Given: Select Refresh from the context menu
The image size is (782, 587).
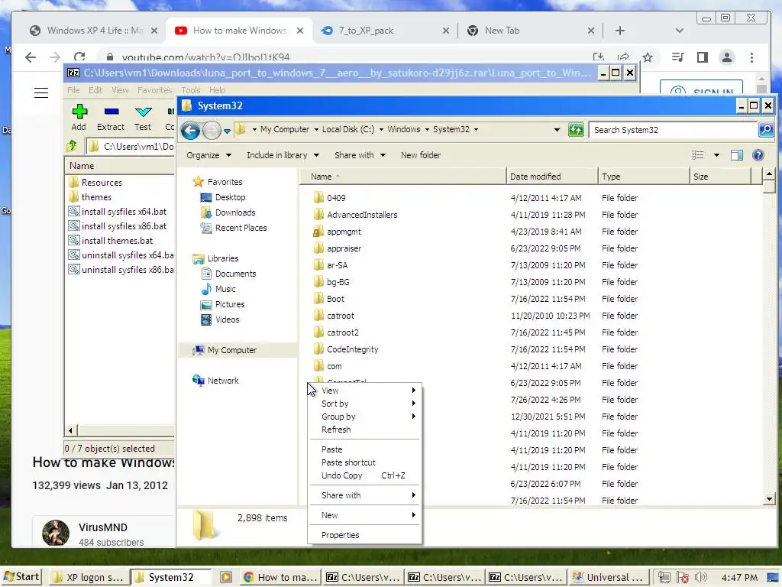Looking at the screenshot, I should pyautogui.click(x=364, y=430).
